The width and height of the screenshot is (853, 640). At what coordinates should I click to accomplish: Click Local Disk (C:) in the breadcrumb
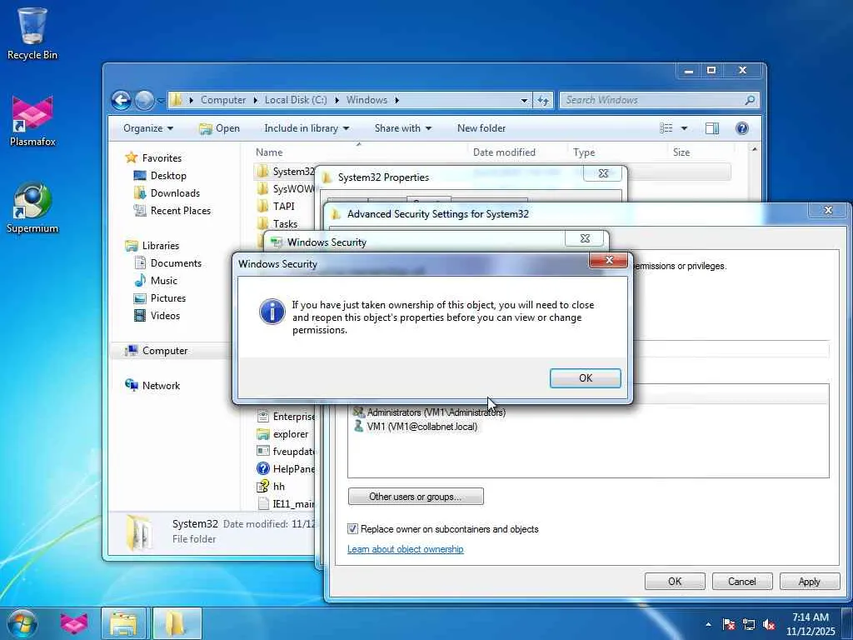coord(296,100)
